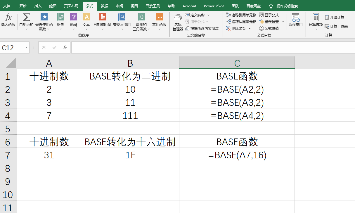
Task: Click the lightbulb 操作说明搜索 icon
Action: pos(271,6)
